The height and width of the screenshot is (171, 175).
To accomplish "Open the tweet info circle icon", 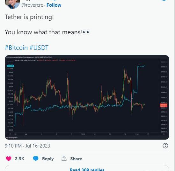I will click(x=165, y=146).
